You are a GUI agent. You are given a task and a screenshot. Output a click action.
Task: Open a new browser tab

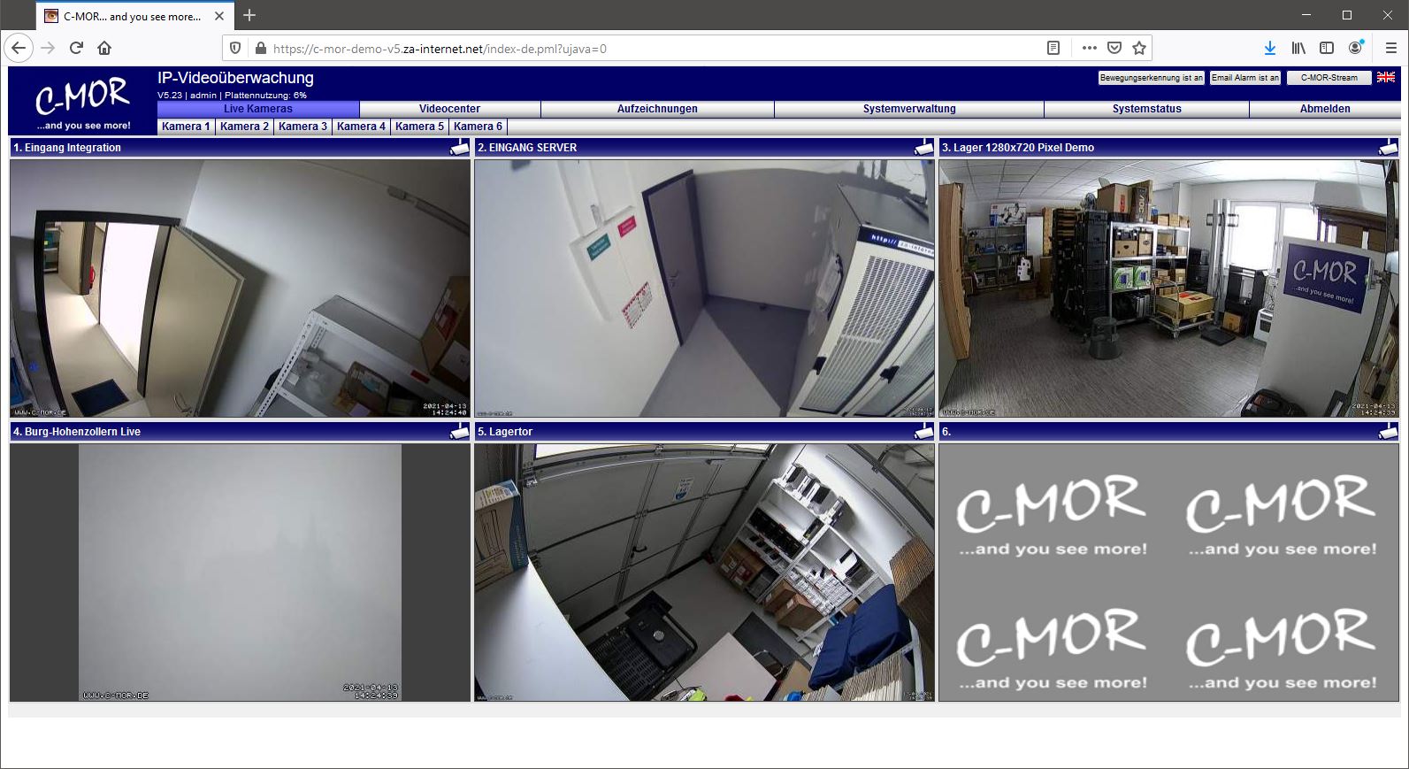(x=249, y=15)
